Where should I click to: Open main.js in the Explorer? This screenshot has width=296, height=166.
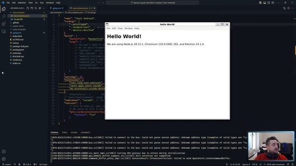[16, 43]
